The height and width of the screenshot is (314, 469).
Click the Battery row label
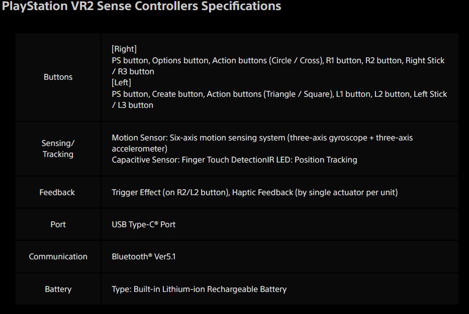[58, 289]
